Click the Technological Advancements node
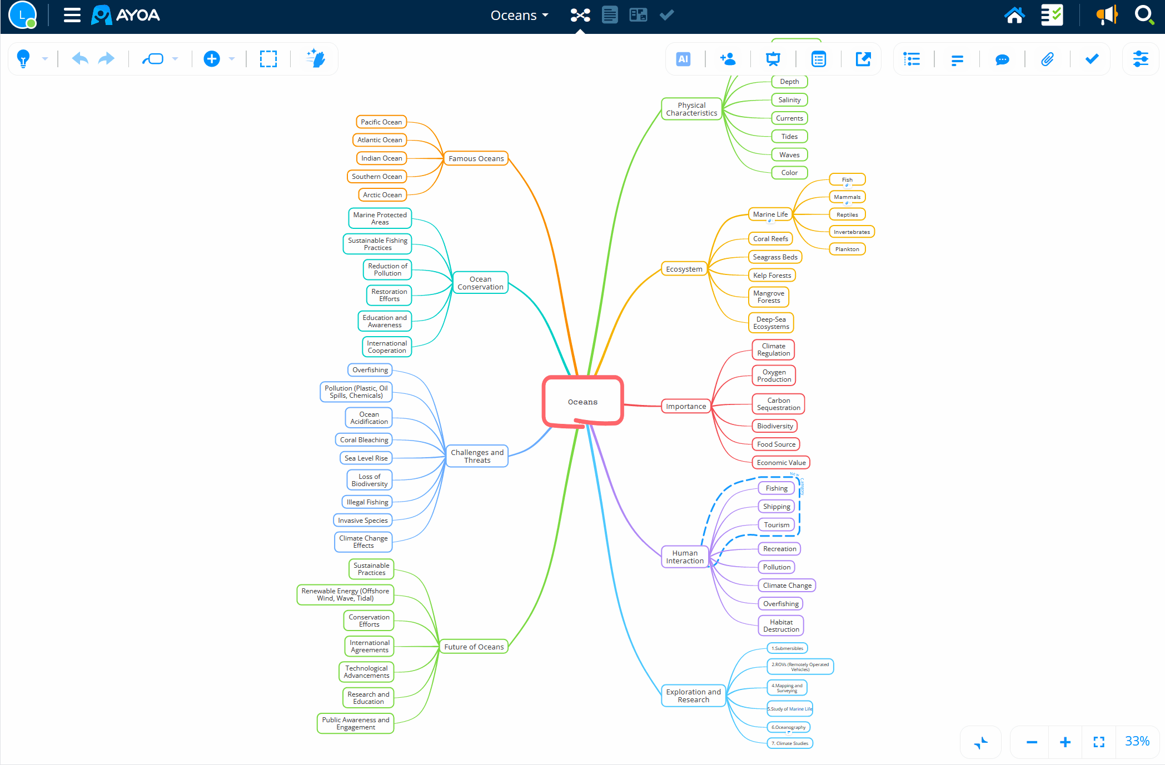 366,672
